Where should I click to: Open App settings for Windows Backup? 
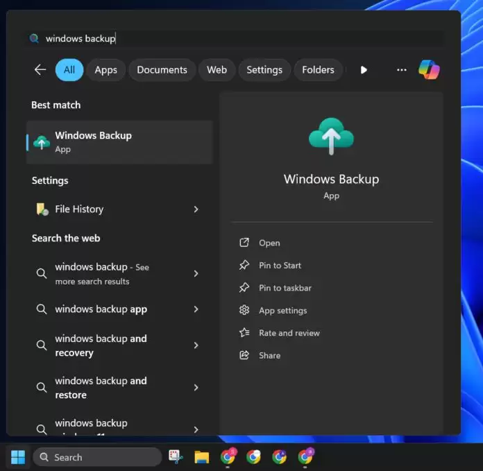pos(282,311)
